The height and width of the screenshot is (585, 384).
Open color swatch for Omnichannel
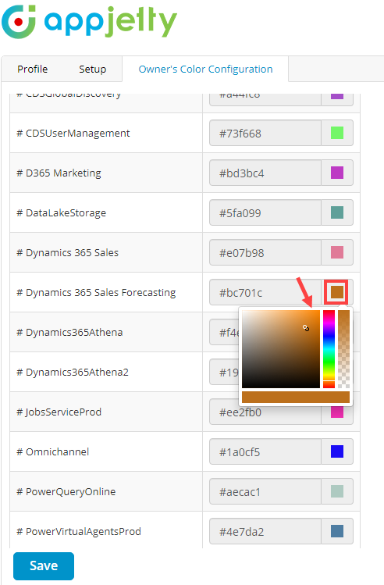coord(337,451)
